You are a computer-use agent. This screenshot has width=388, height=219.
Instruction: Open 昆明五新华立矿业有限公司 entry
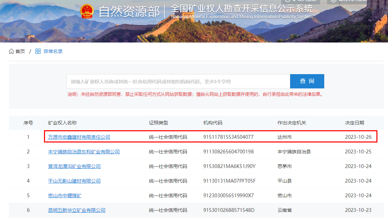tap(77, 210)
